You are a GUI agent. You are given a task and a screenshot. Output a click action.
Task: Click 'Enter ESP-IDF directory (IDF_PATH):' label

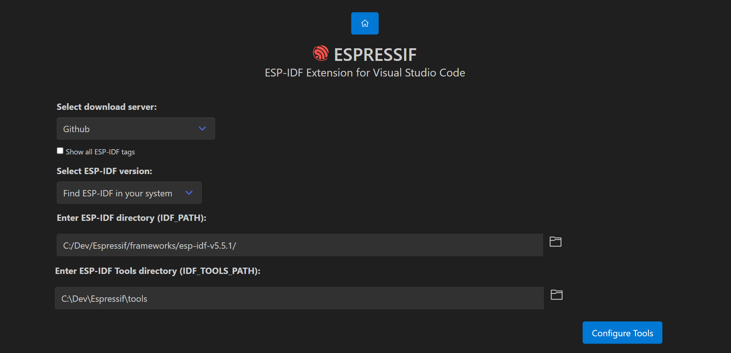coord(131,218)
